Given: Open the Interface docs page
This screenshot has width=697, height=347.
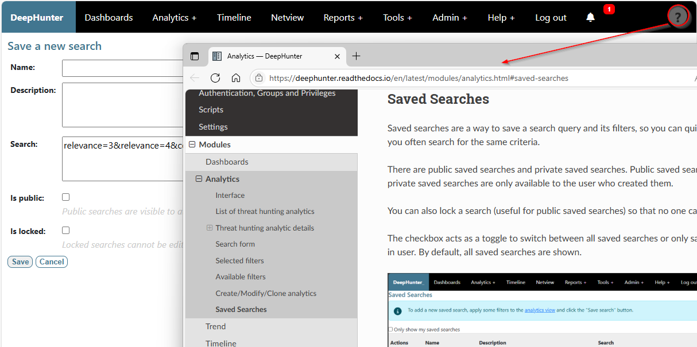Looking at the screenshot, I should [x=230, y=195].
